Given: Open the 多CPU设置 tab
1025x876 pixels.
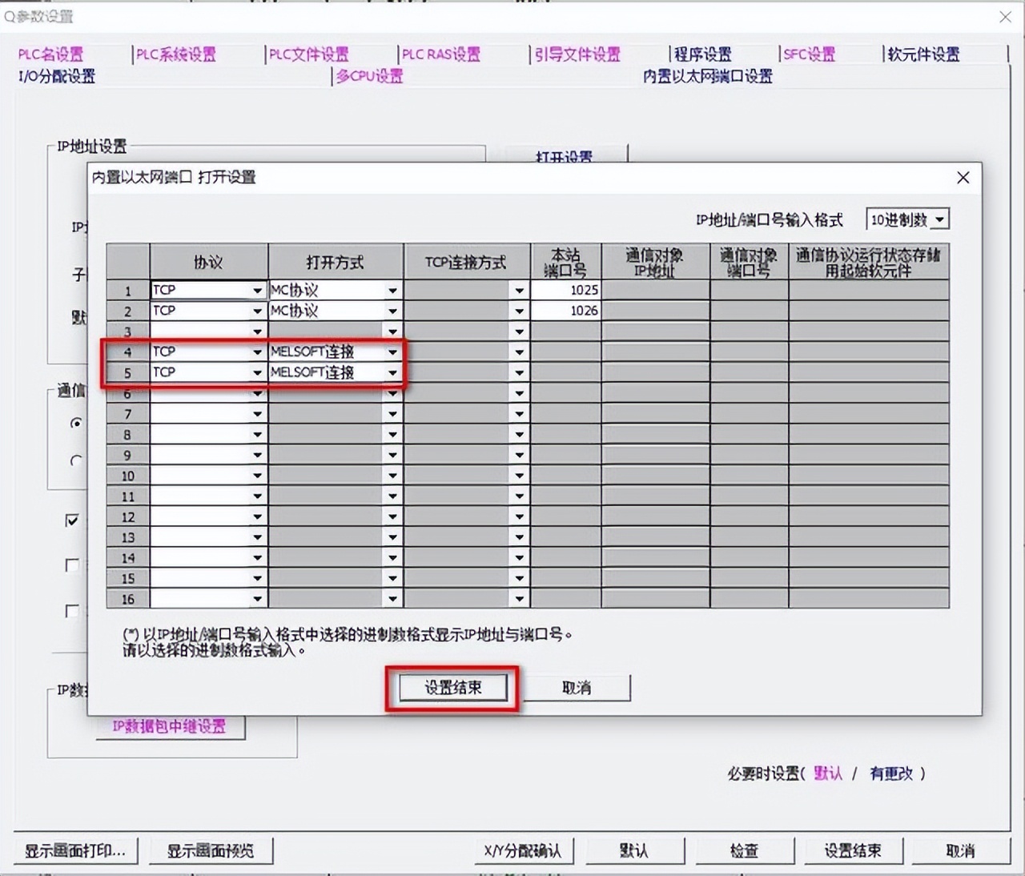Looking at the screenshot, I should pyautogui.click(x=368, y=76).
